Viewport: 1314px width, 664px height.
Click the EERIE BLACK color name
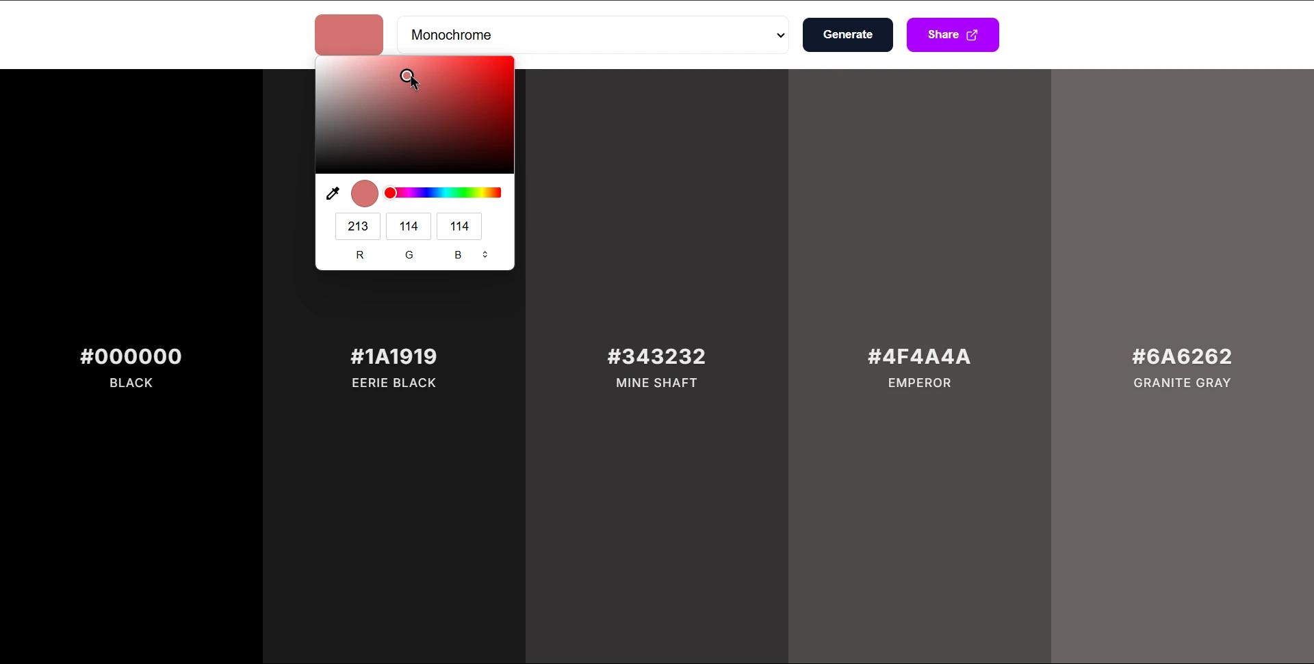click(394, 383)
